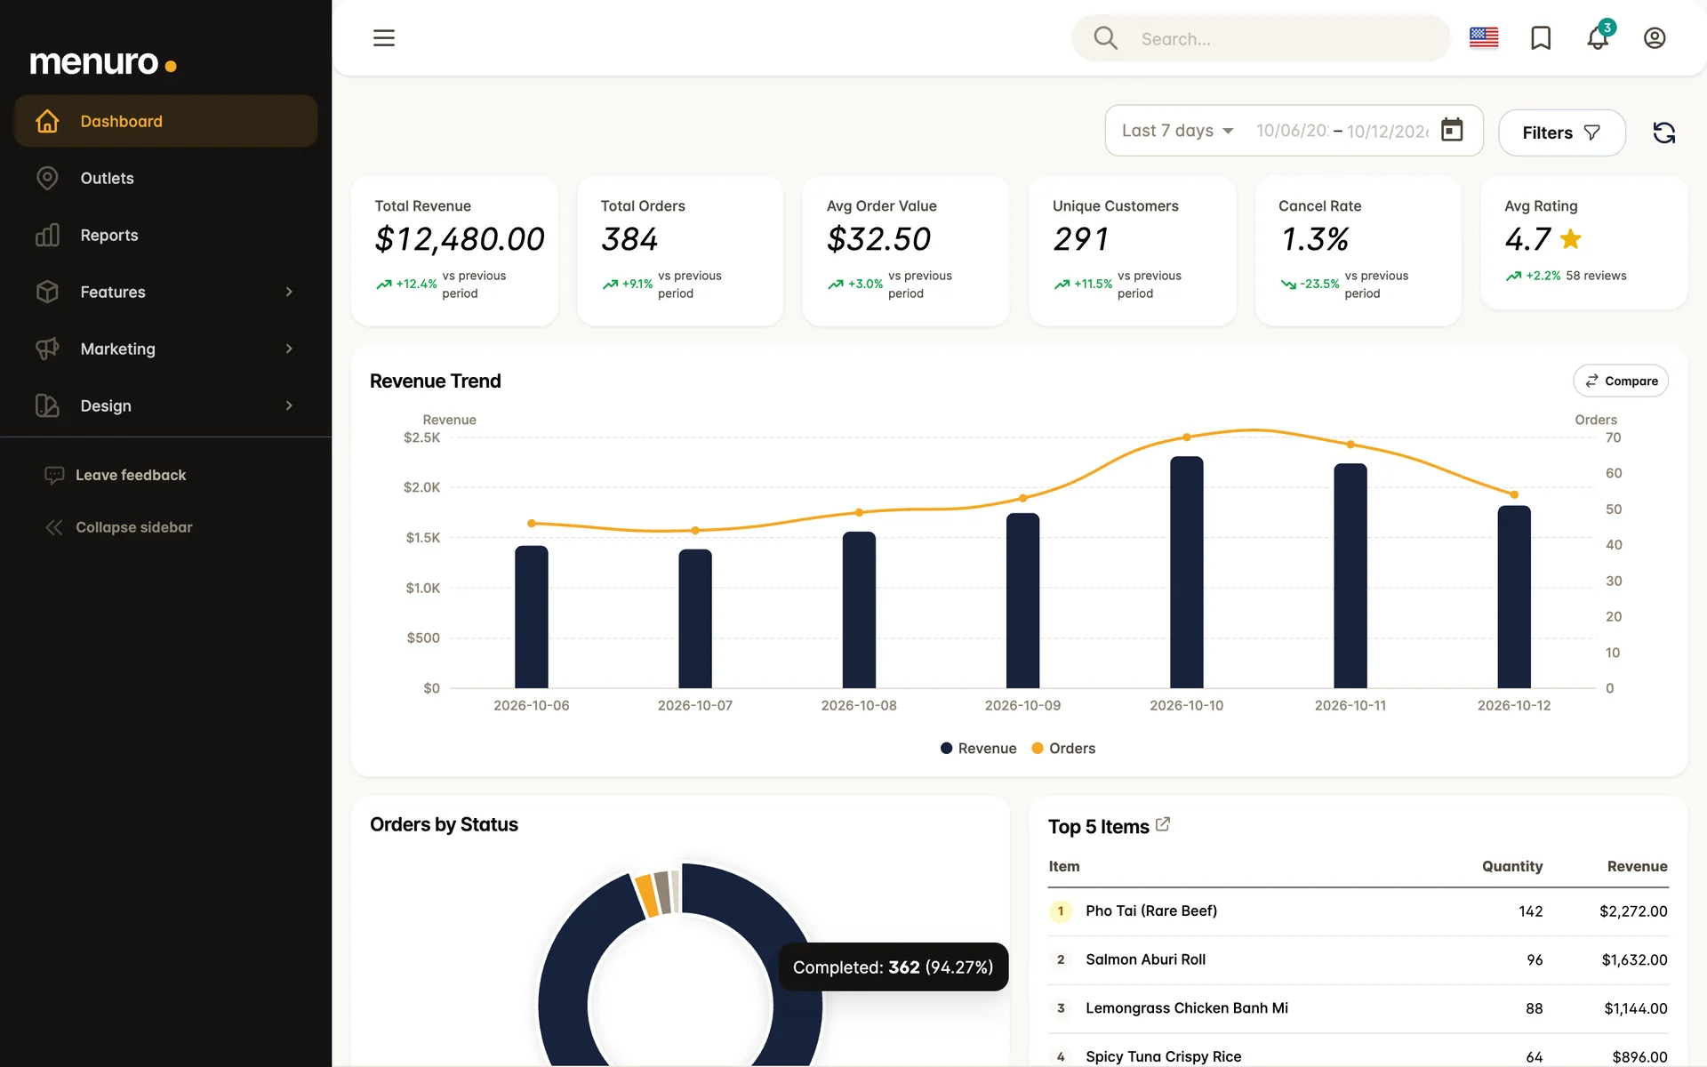
Task: Go to Outlets in the sidebar
Action: [x=165, y=178]
